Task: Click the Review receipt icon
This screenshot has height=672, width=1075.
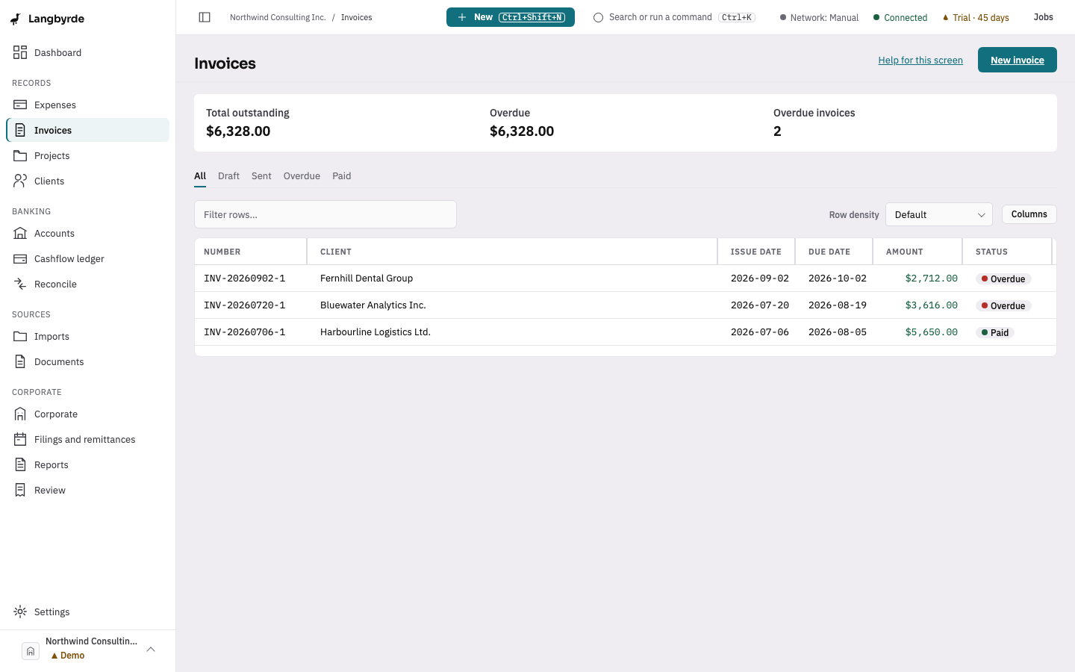Action: tap(20, 490)
